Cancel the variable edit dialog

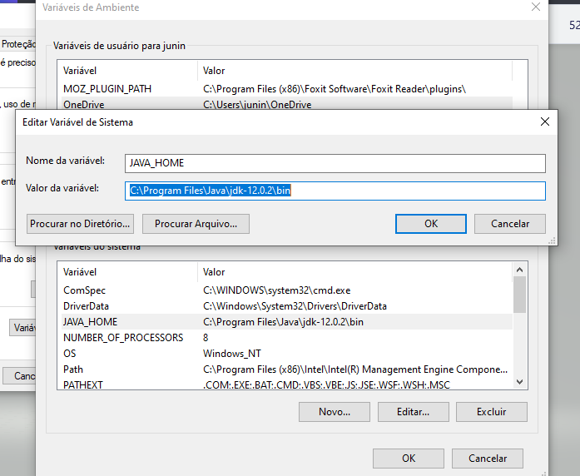(x=509, y=224)
